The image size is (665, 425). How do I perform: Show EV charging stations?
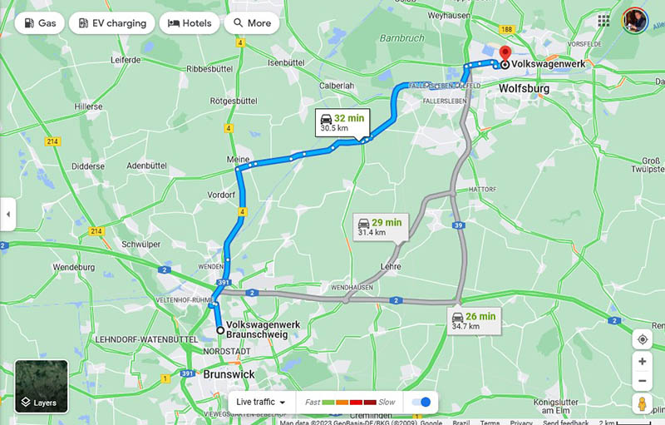point(112,23)
